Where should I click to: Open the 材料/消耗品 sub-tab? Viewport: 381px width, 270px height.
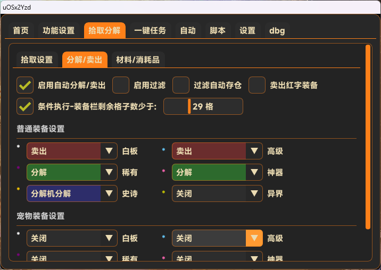tap(138, 60)
